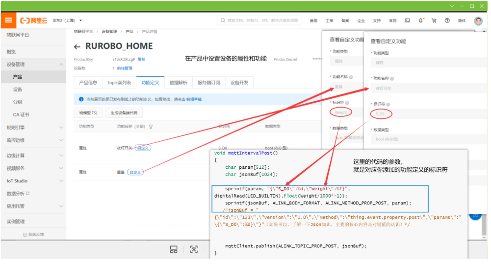Switch to the 服务端订阅 tab
491x268 pixels.
pyautogui.click(x=208, y=83)
